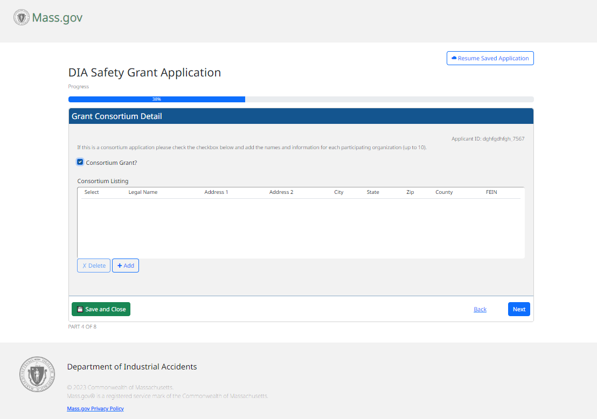
Task: Uncheck the Consortium Grant? checkbox
Action: coord(80,162)
